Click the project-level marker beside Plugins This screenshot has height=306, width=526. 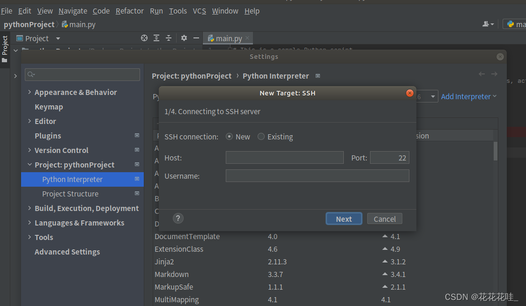[x=137, y=135]
